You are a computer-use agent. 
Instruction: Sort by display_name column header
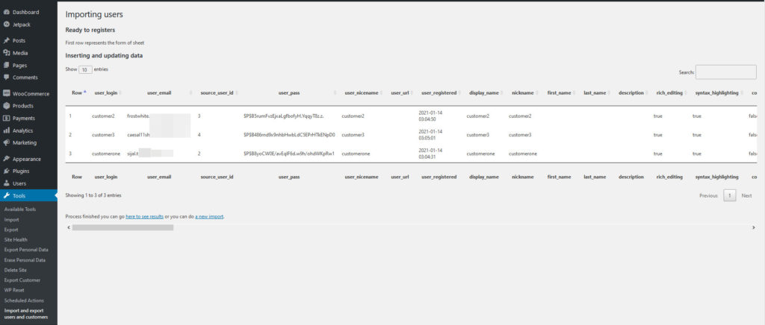(x=484, y=92)
